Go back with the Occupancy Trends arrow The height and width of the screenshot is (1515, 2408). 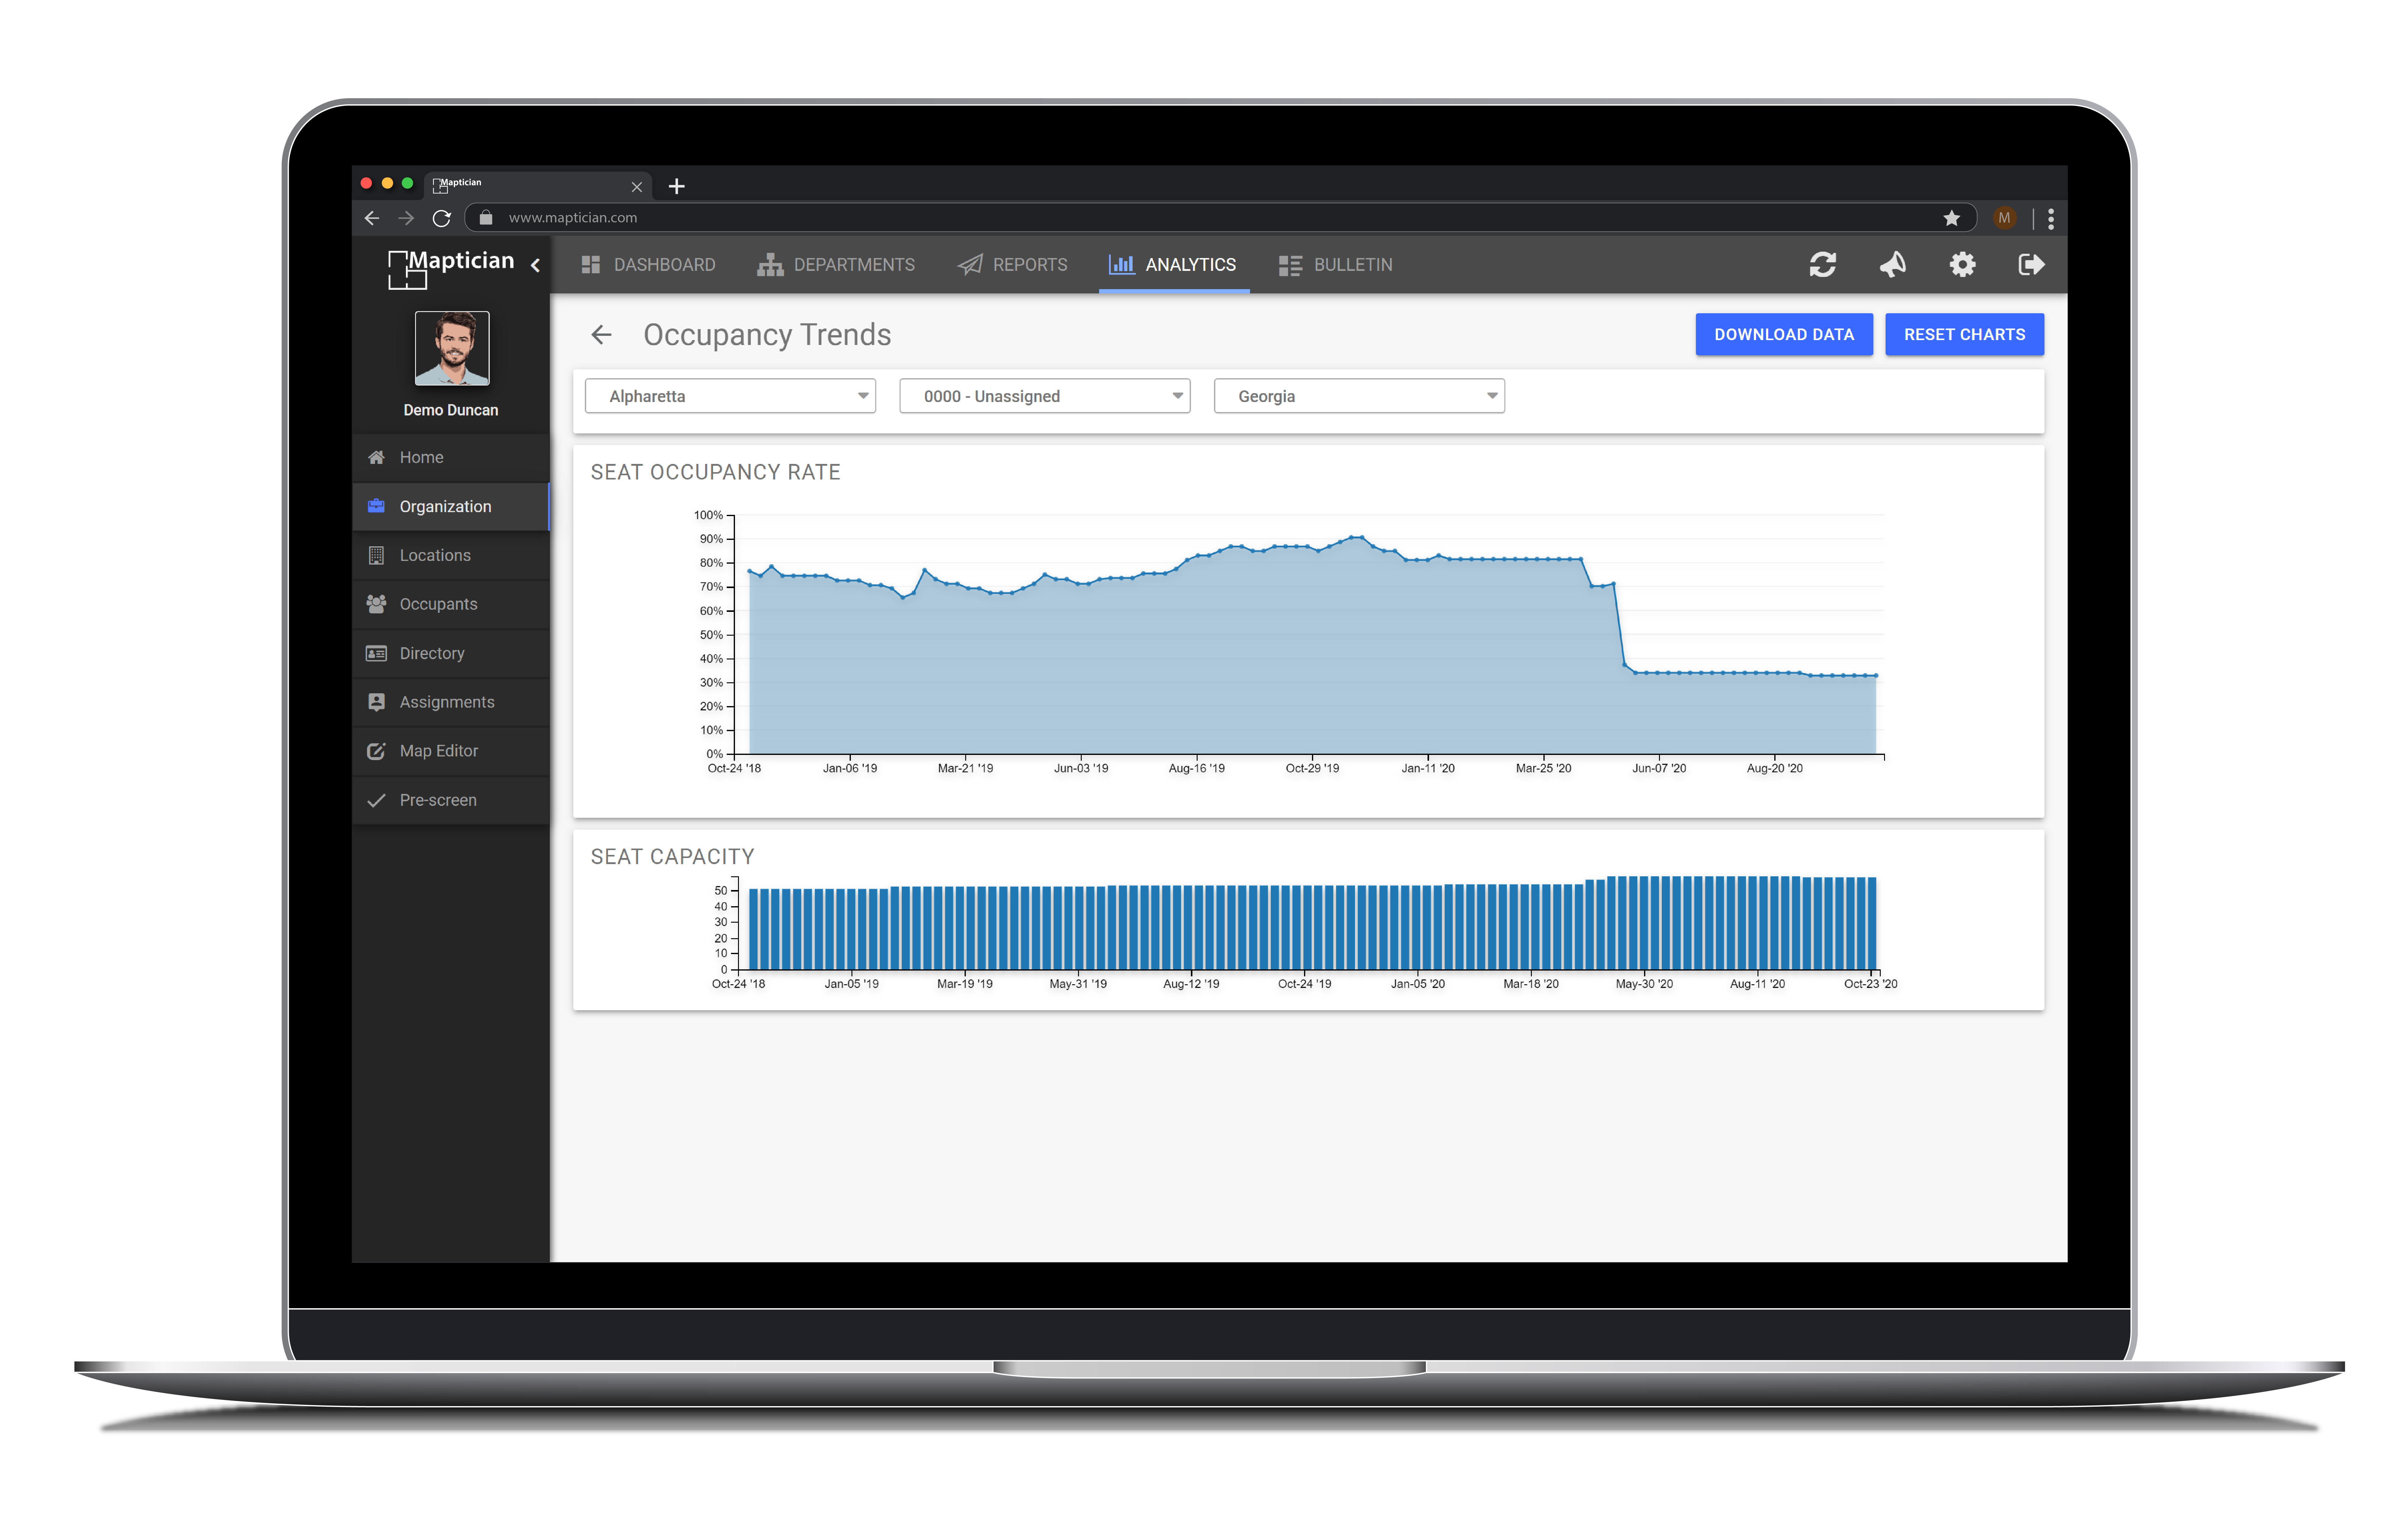coord(601,335)
